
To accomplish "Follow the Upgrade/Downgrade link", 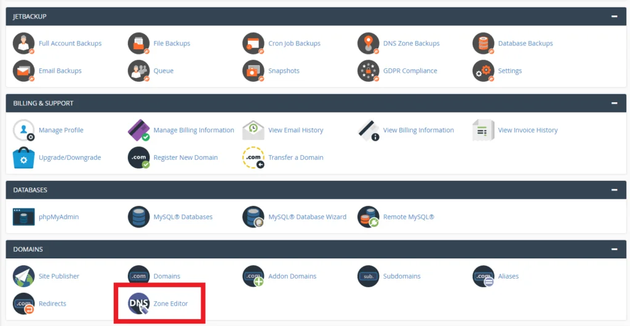I will coord(70,157).
